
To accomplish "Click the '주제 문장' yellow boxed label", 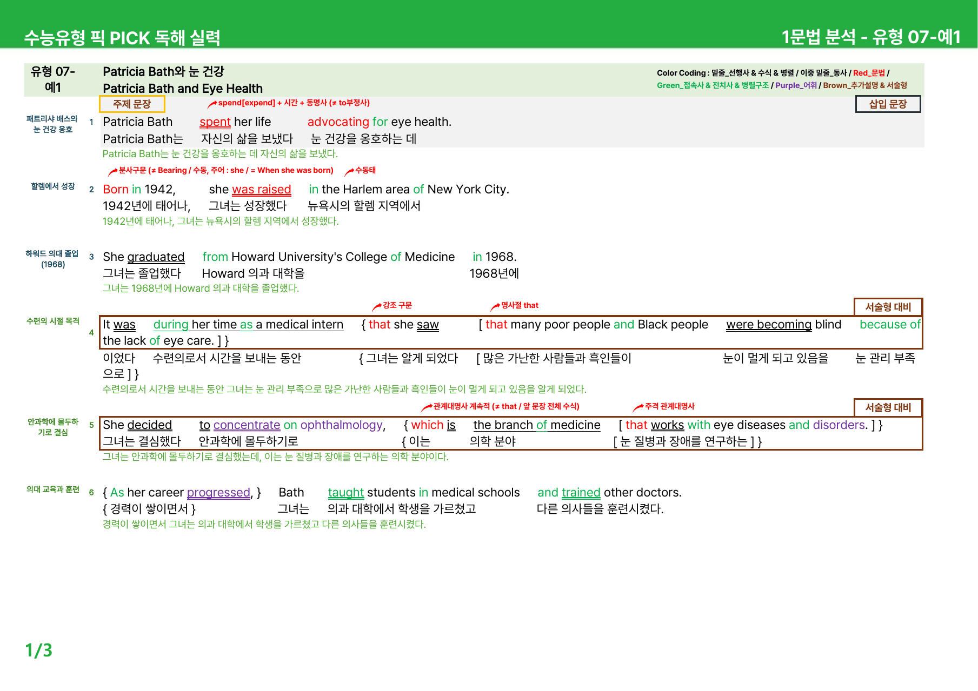I will (132, 104).
